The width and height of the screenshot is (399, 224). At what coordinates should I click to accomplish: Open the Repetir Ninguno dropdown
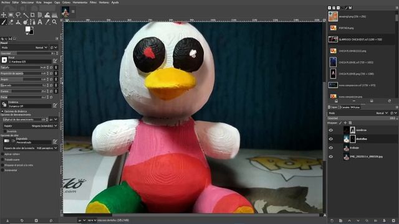click(x=31, y=126)
